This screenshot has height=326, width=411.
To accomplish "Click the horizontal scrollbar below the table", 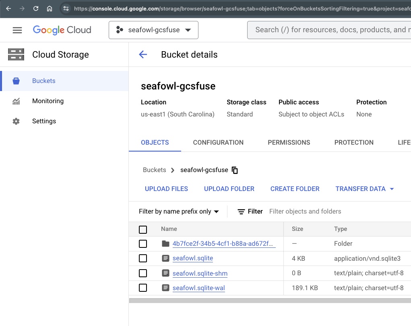I will pos(270,301).
